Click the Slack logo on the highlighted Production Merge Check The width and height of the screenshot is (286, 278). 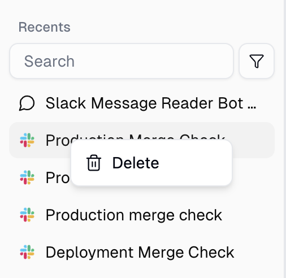(x=27, y=140)
